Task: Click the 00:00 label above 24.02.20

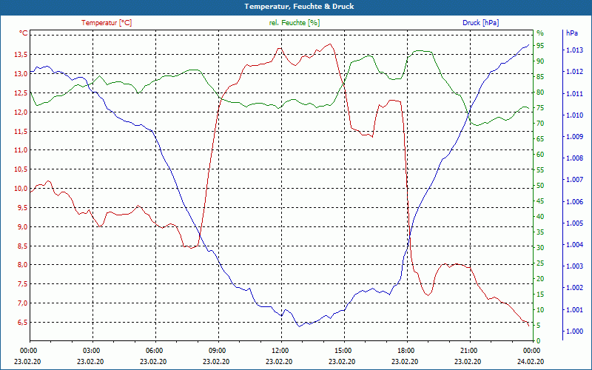Action: coord(531,350)
